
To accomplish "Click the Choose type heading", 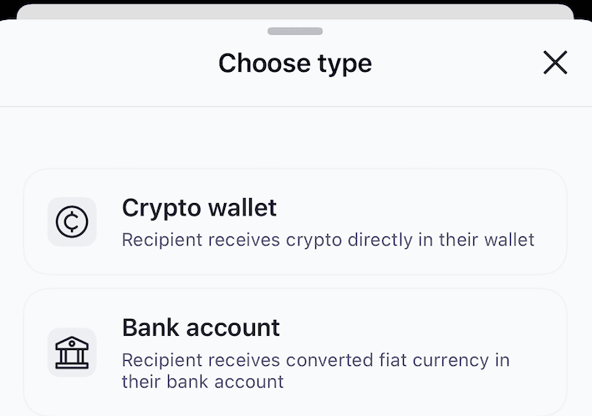I will point(294,63).
